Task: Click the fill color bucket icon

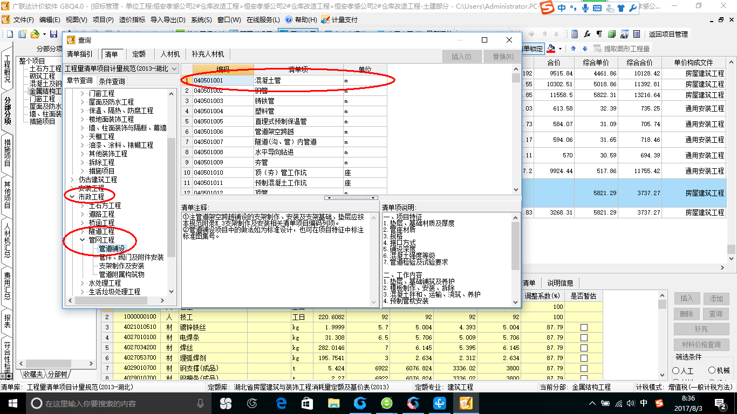Action: tap(551, 49)
